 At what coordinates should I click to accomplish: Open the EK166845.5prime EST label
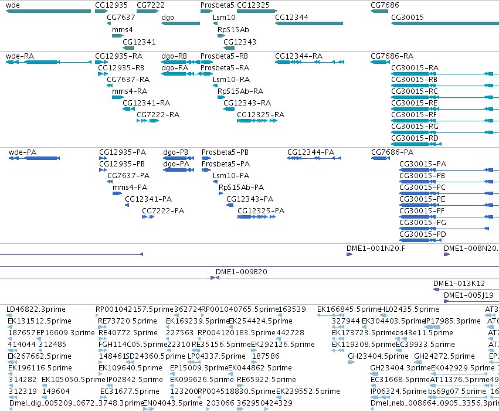[x=349, y=309]
